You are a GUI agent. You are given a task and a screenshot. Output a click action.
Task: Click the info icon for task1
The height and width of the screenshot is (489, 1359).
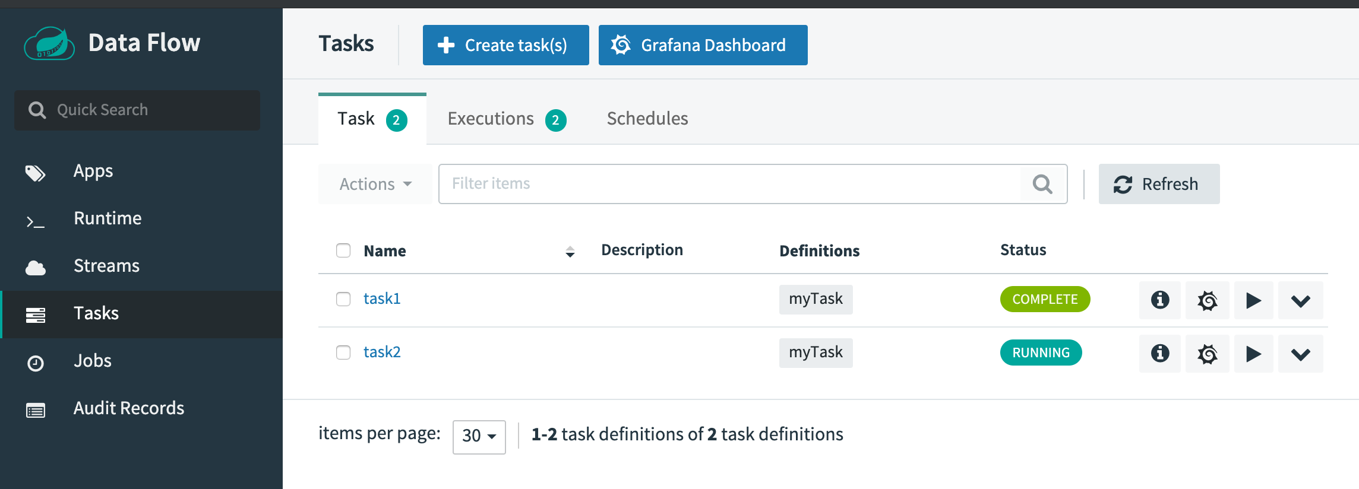click(x=1159, y=300)
